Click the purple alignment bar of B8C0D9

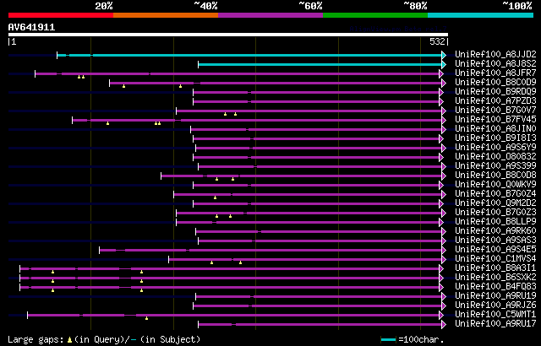(276, 83)
